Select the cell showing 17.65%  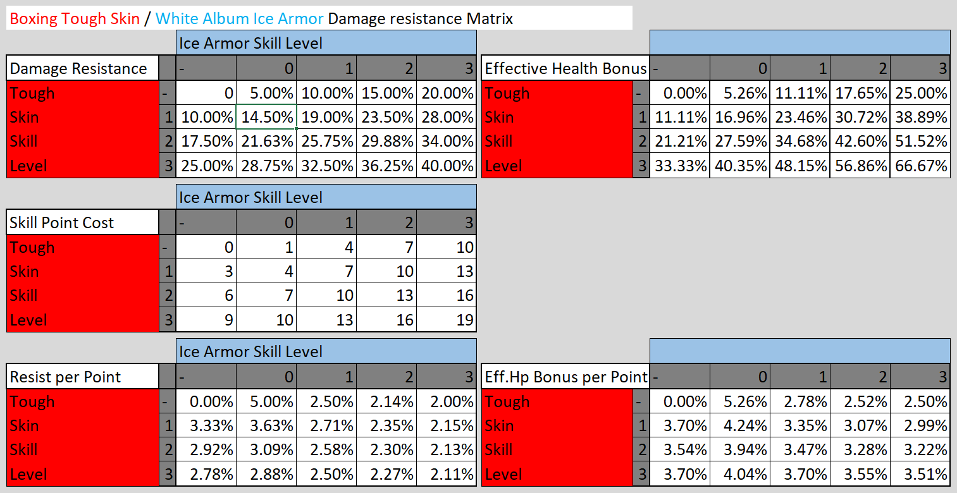[x=860, y=93]
